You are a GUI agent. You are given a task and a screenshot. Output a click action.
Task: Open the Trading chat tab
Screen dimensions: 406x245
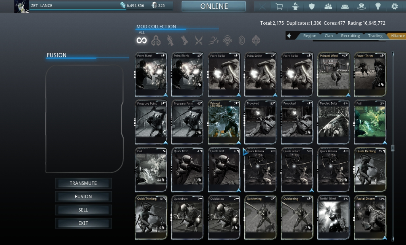tap(375, 36)
